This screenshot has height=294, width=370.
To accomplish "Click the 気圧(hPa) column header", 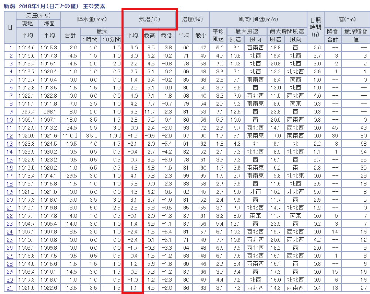I will 38,15.
